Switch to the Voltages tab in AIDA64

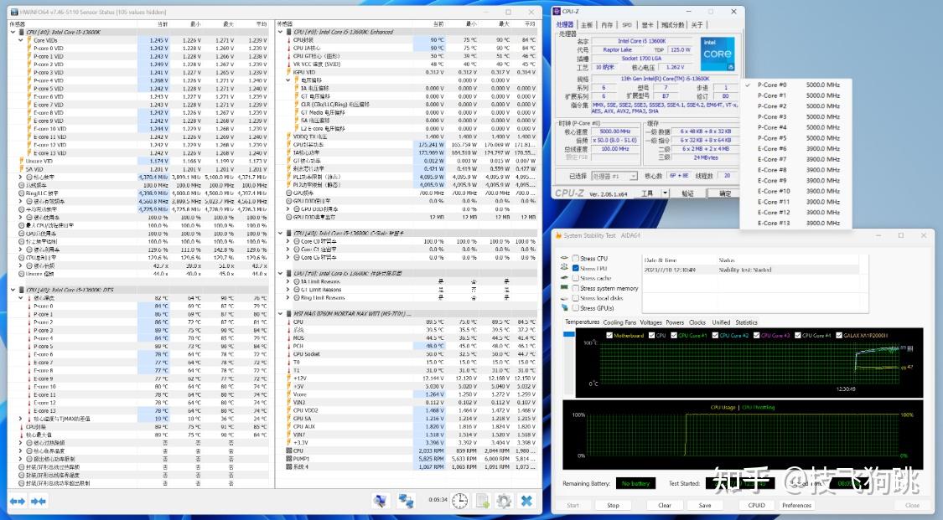[x=650, y=322]
